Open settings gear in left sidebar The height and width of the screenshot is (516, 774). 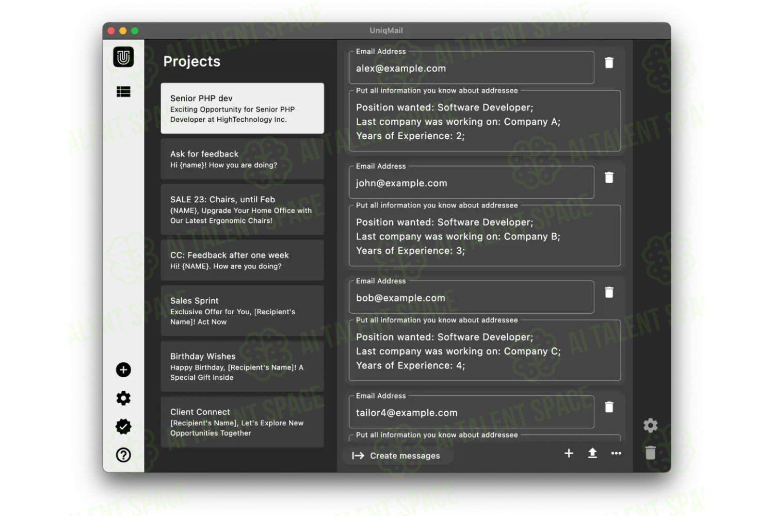pyautogui.click(x=123, y=398)
